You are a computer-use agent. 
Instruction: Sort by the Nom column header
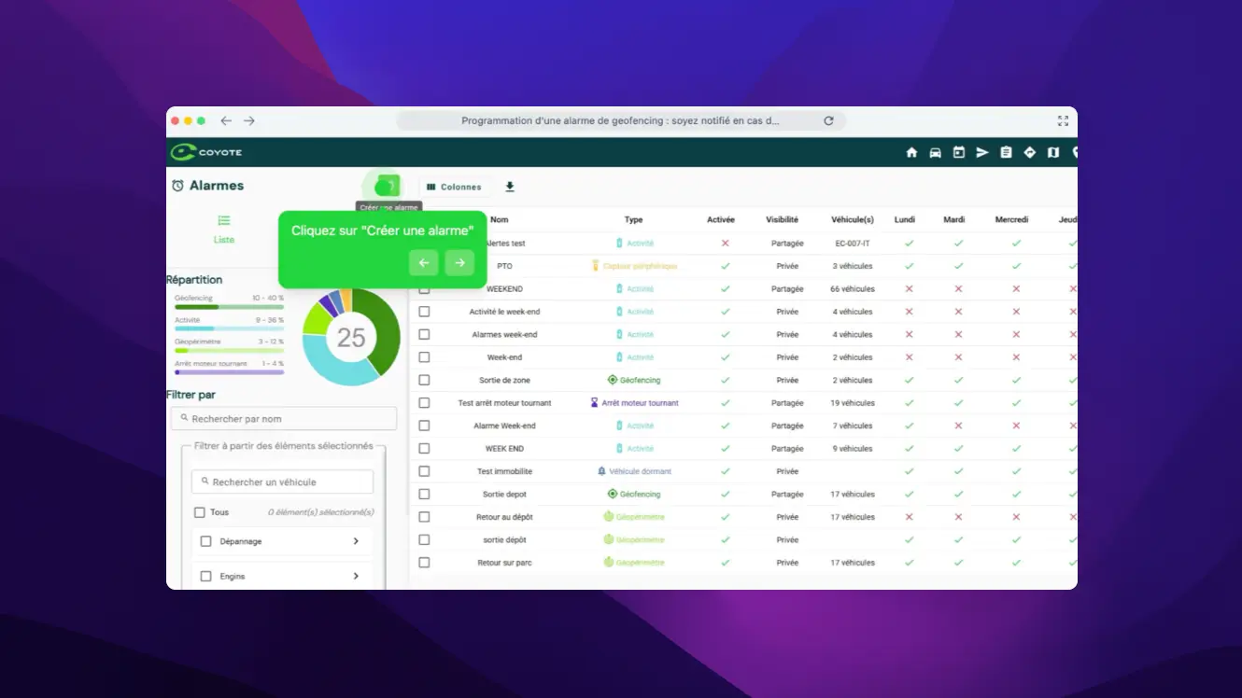coord(500,220)
